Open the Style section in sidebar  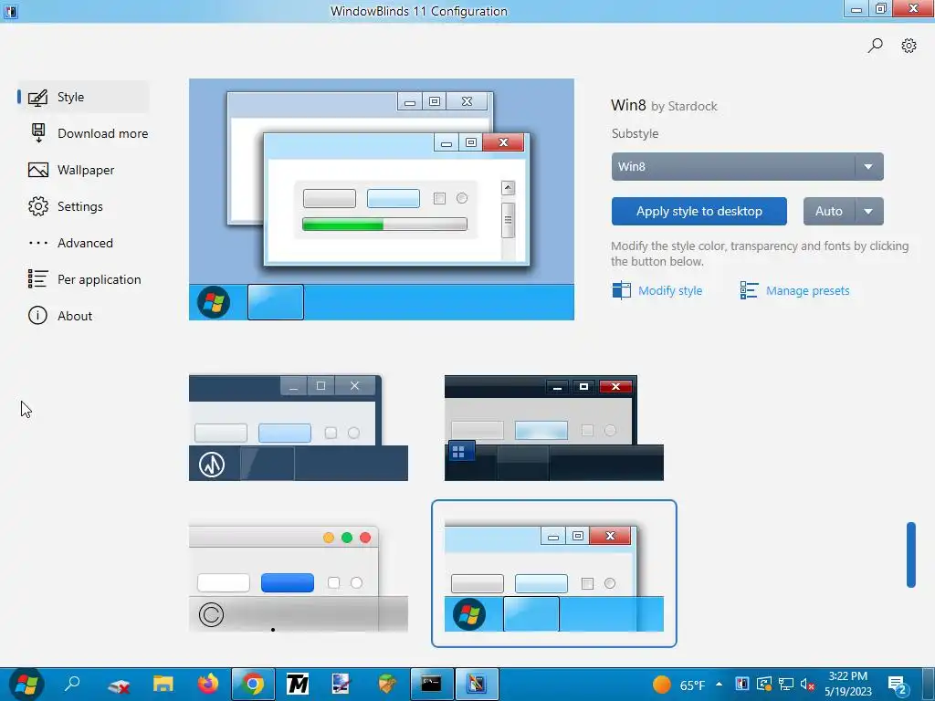(x=83, y=97)
